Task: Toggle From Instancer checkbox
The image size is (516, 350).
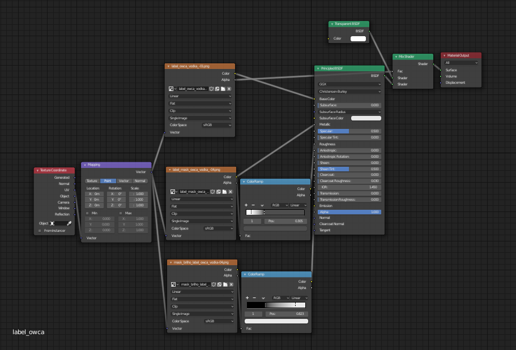Action: (x=40, y=230)
